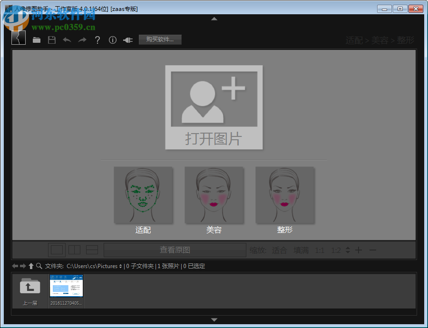This screenshot has height=328, width=428.
Task: Collapse the bottom filmstrip panel
Action: coord(214,320)
